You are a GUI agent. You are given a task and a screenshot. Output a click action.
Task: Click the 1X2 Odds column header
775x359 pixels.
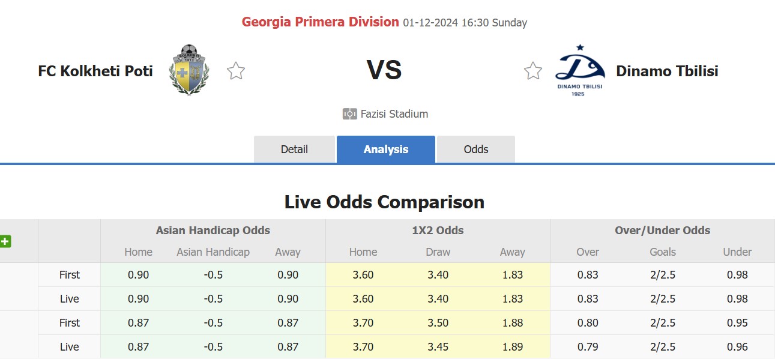coord(438,230)
